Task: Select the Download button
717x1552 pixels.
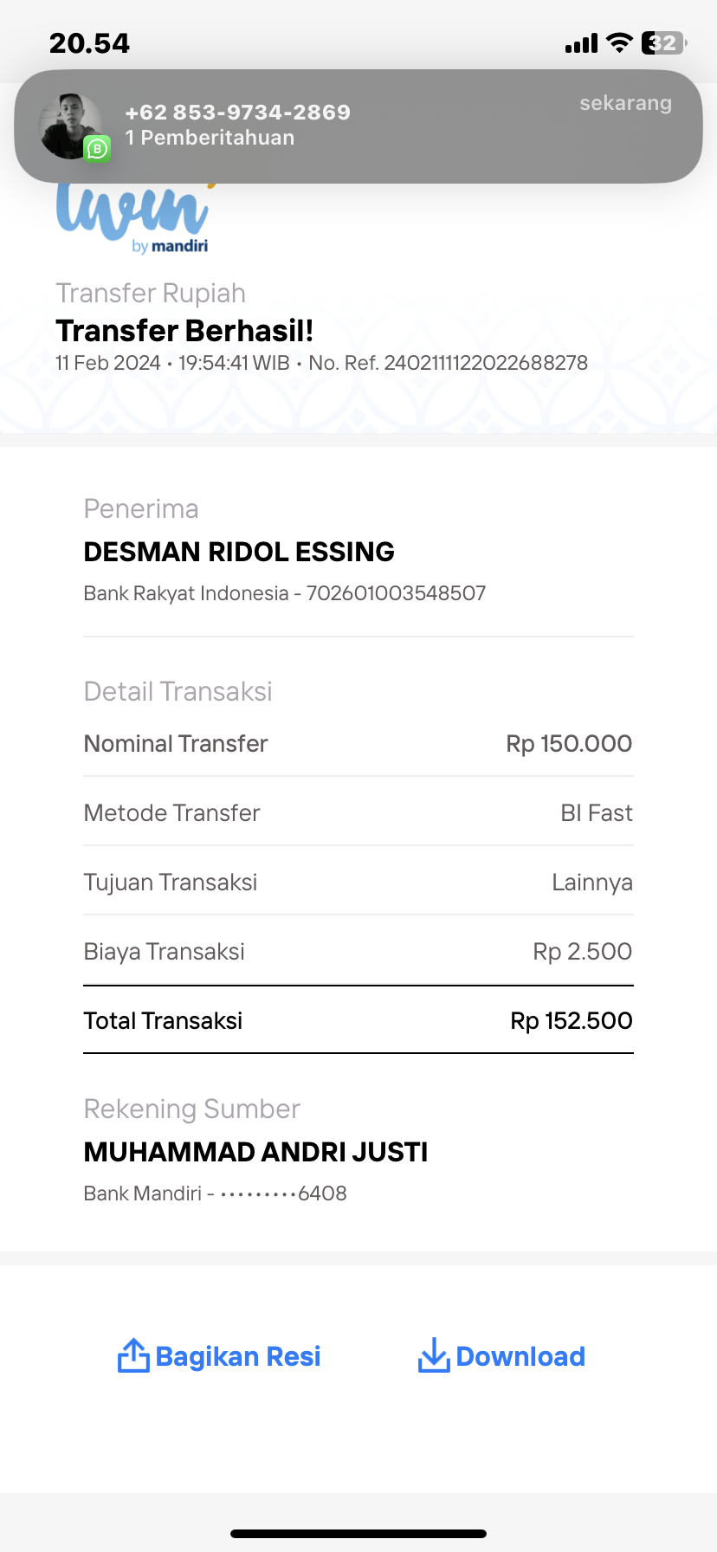Action: pos(501,1356)
